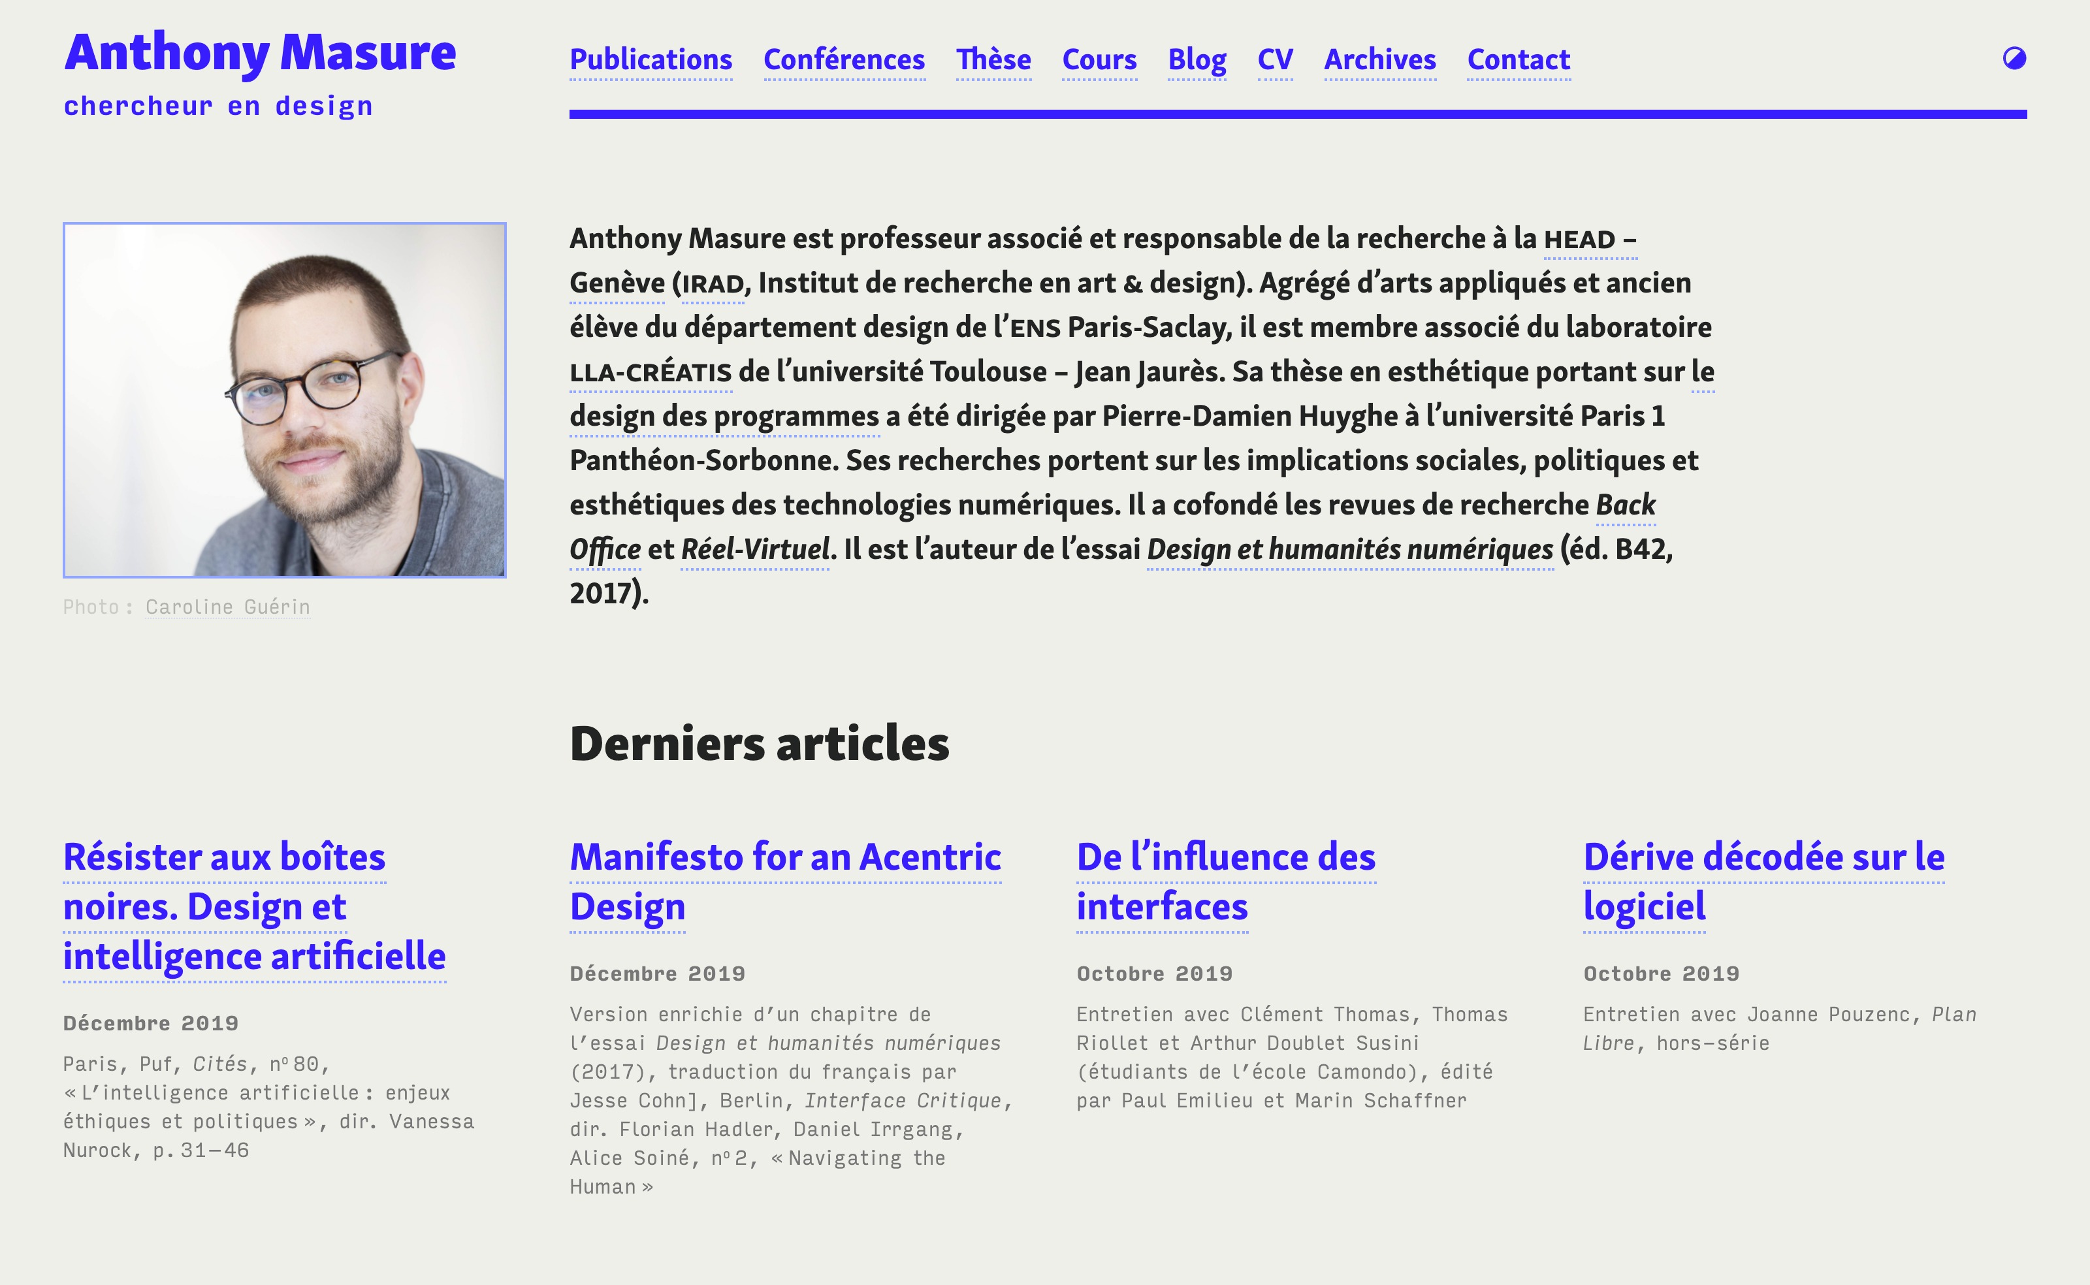Open Réel-Virtuel journal link

click(x=755, y=550)
